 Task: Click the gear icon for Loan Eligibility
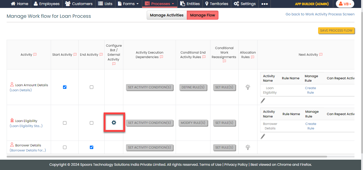(x=114, y=123)
